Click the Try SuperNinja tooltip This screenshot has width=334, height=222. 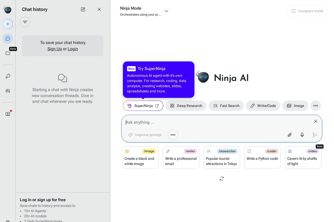(159, 80)
